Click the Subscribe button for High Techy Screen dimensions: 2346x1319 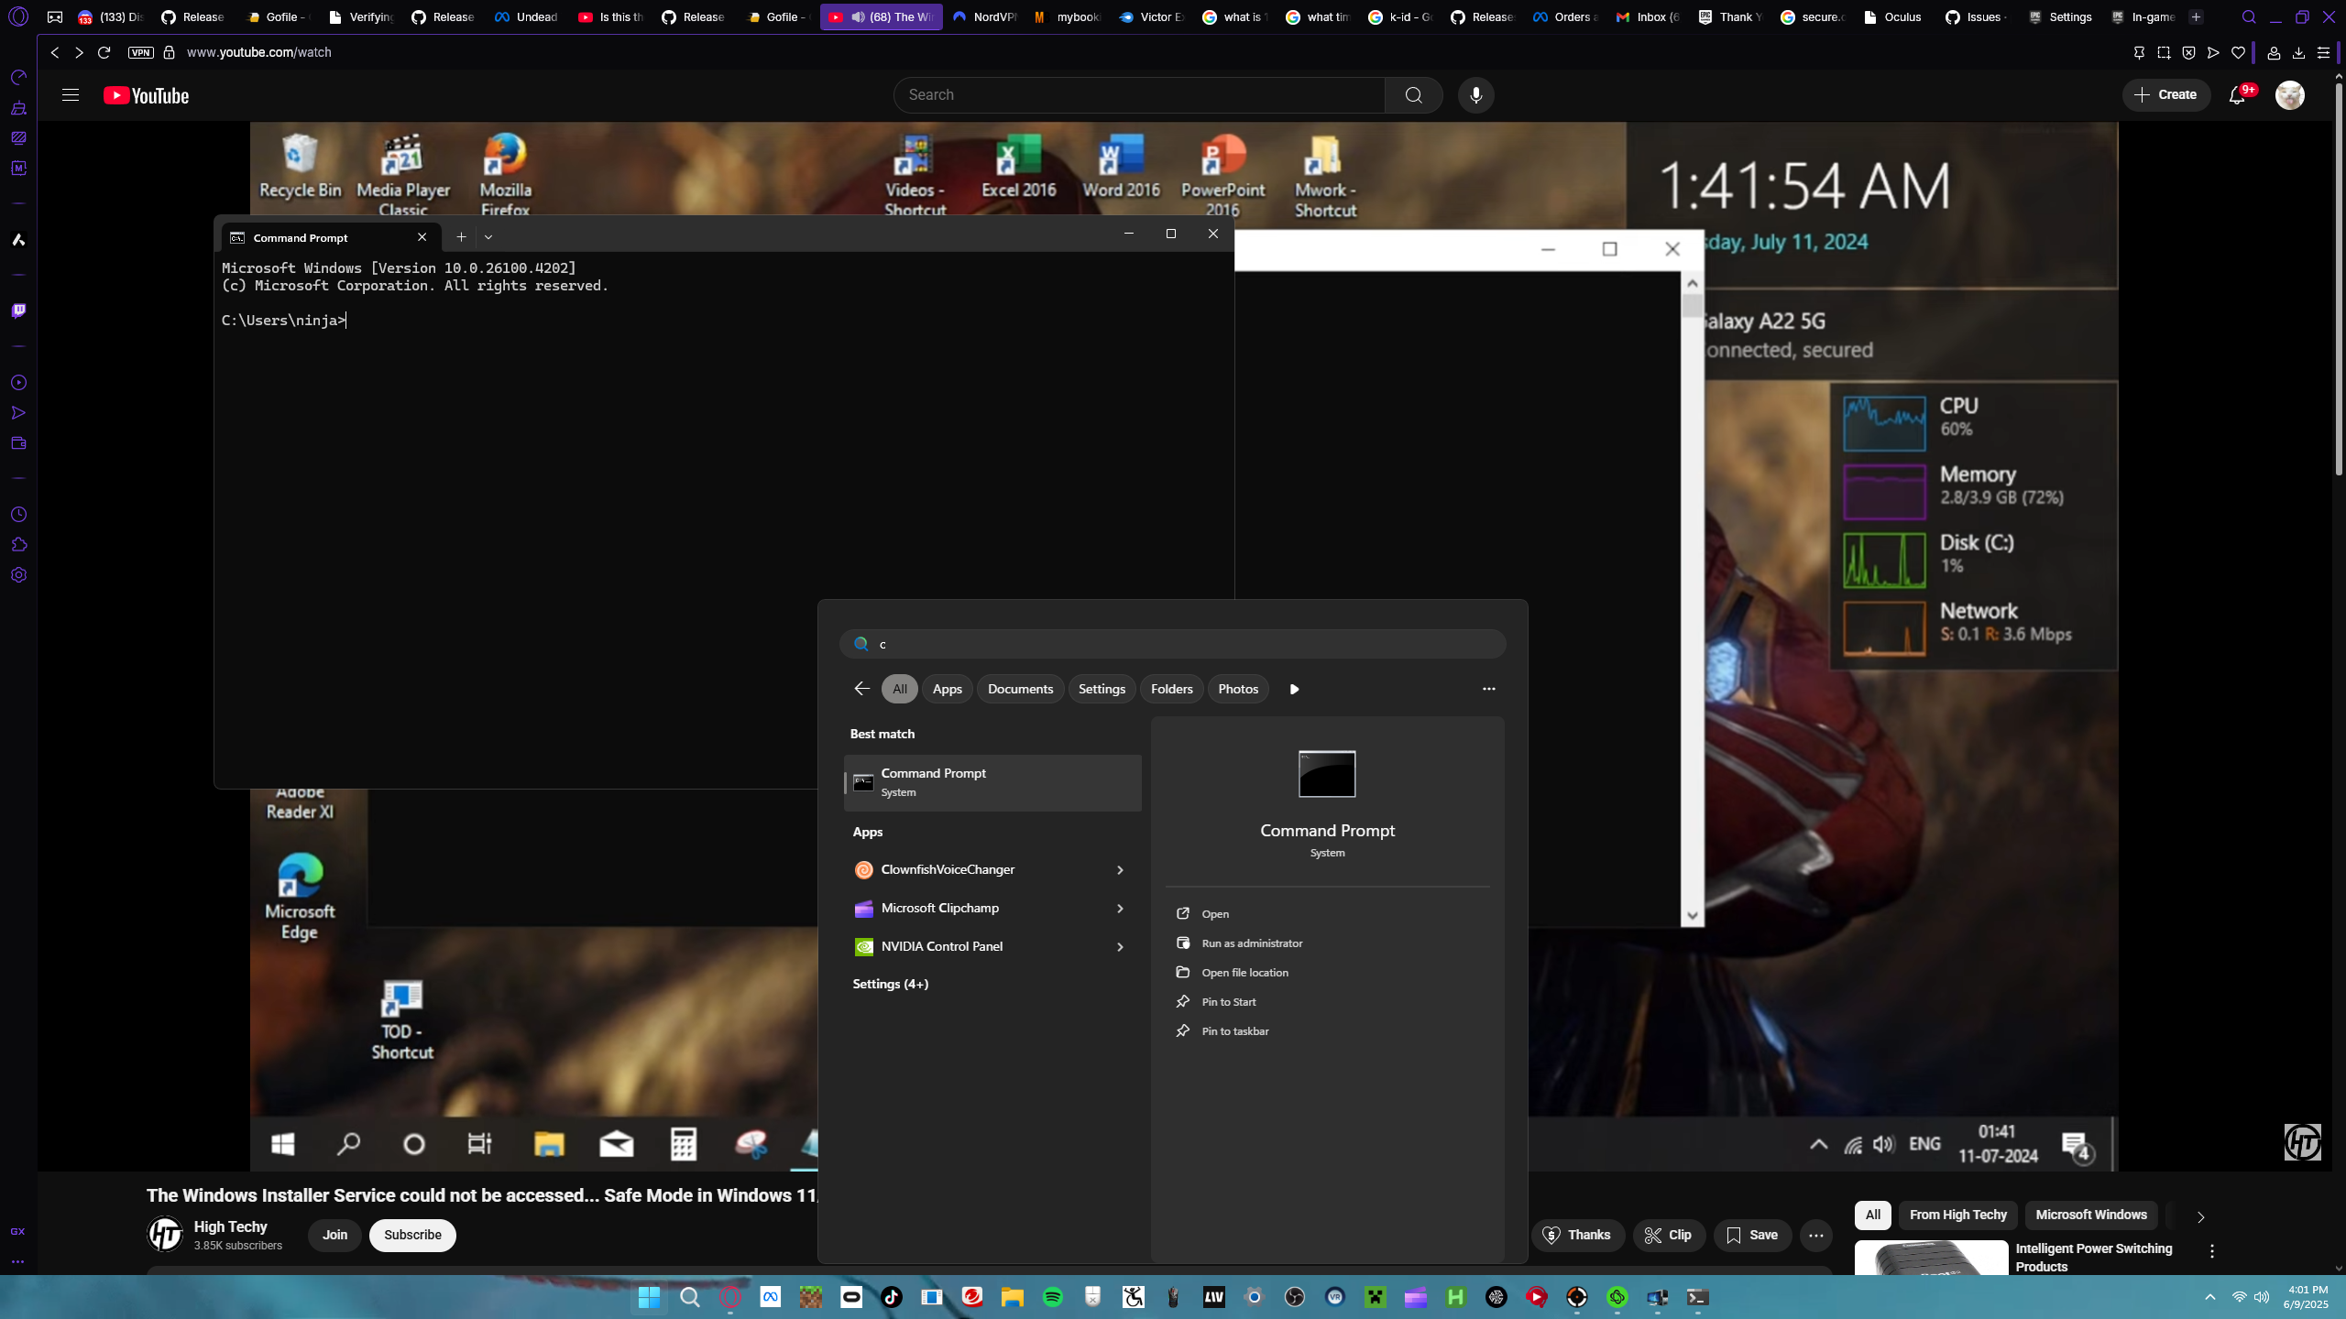coord(412,1235)
